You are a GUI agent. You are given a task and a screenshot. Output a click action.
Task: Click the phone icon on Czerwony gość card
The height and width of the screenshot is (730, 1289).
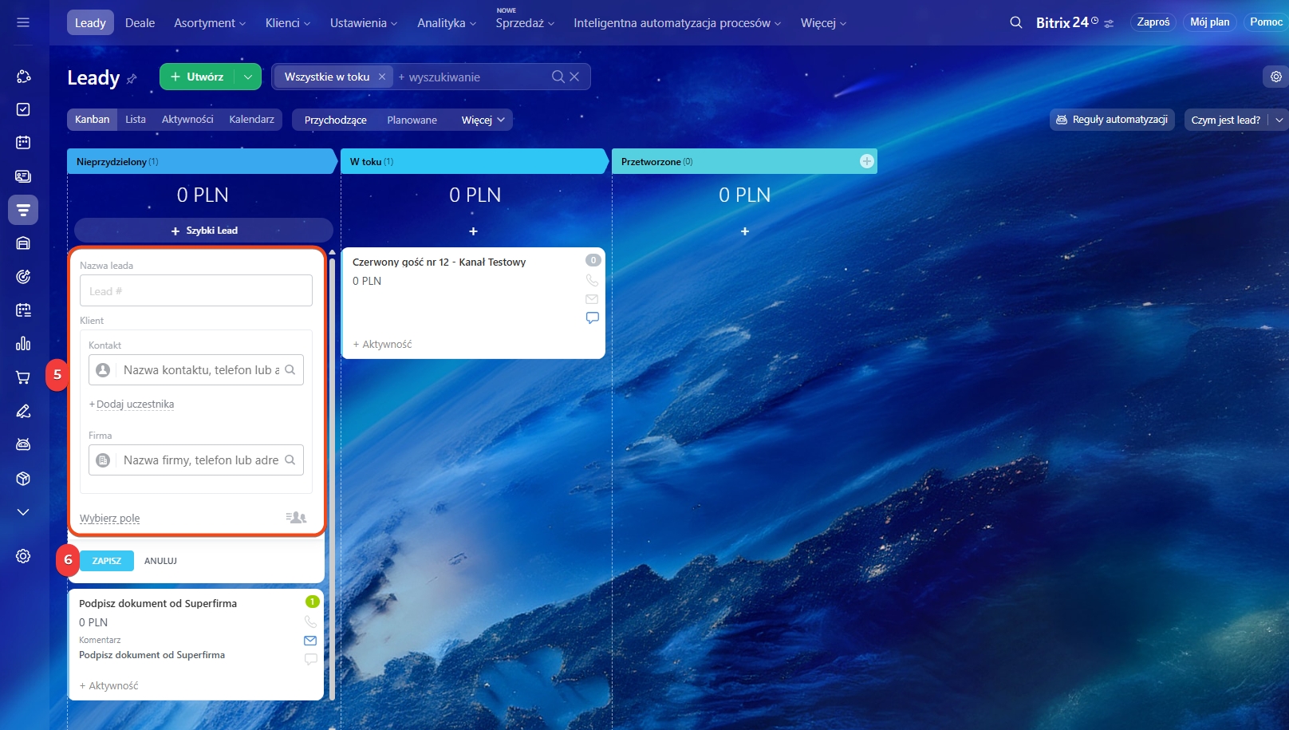click(x=592, y=281)
